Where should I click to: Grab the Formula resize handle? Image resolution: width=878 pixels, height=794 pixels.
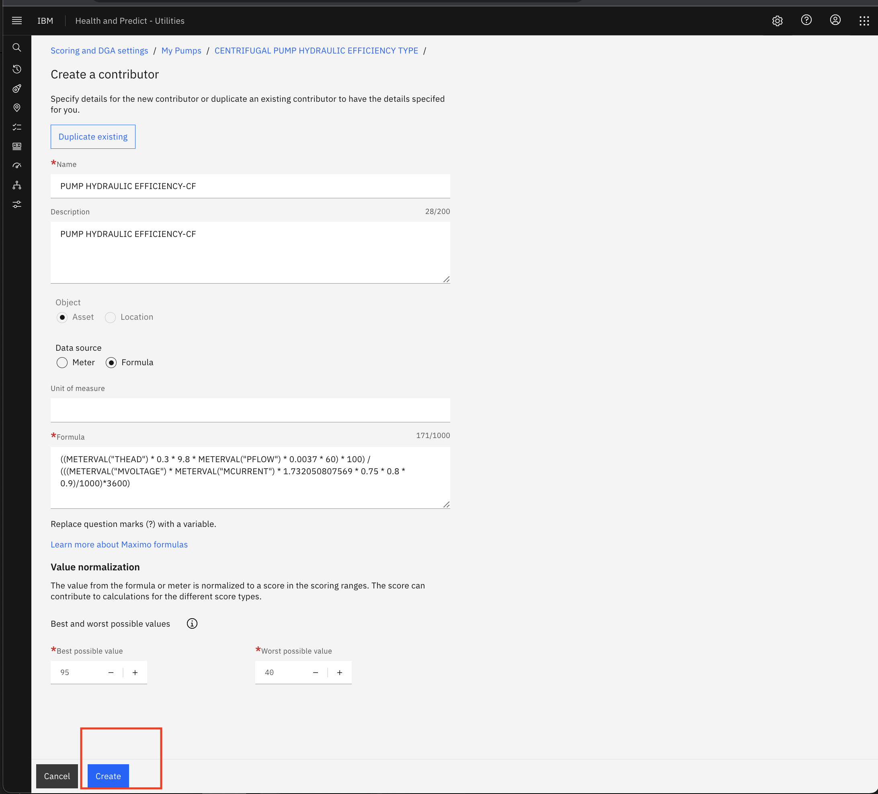pyautogui.click(x=446, y=505)
